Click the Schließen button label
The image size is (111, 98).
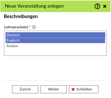(x=84, y=89)
